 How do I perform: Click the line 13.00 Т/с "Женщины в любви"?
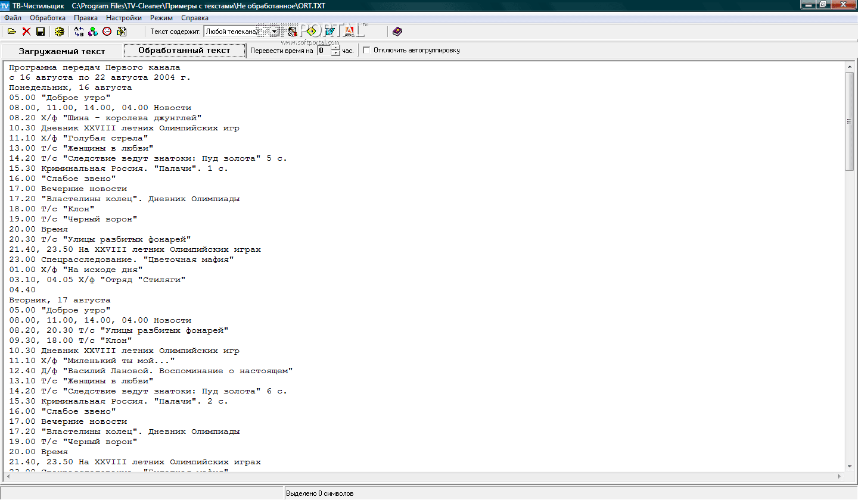coord(81,148)
